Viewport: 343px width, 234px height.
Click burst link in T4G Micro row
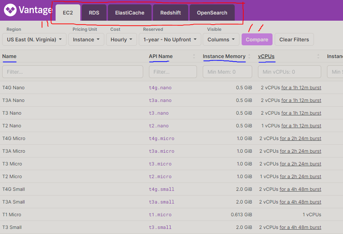coord(300,138)
